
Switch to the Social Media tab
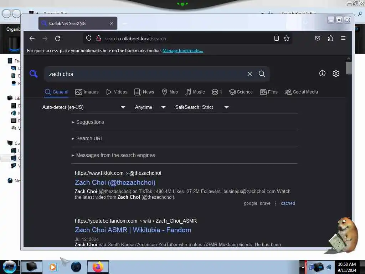301,92
